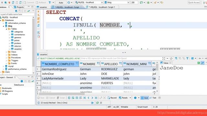Click the max rows field showing 200

click(134, 3)
